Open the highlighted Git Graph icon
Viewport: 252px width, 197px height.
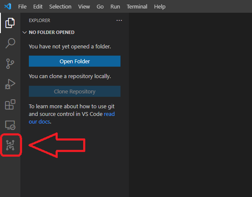point(10,145)
